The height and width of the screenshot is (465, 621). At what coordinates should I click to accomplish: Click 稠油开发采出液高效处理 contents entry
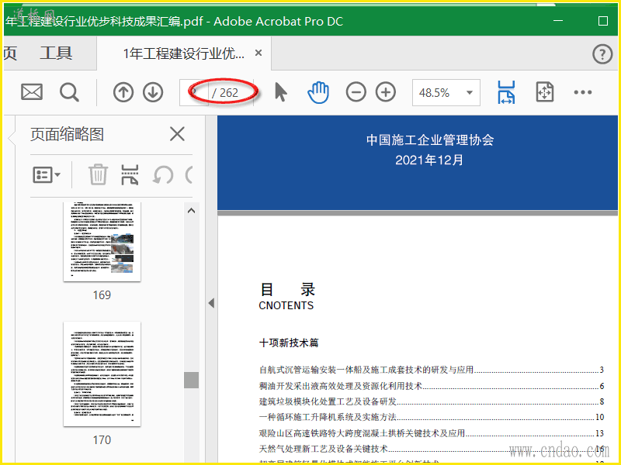pos(432,386)
